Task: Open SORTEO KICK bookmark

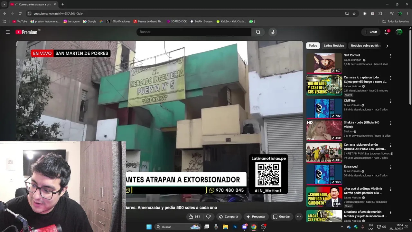Action: [x=177, y=22]
